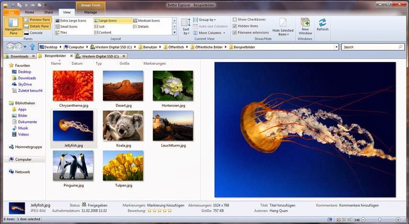The height and width of the screenshot is (224, 409).
Task: Click the zoom in plus button
Action: click(398, 220)
